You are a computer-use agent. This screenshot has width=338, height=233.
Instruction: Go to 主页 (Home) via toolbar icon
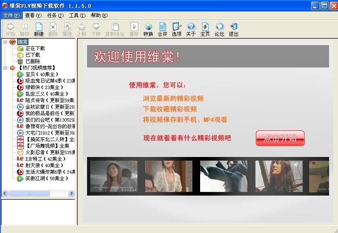tap(205, 29)
